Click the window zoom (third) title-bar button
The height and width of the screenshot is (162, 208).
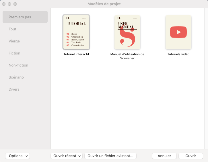pyautogui.click(x=15, y=4)
